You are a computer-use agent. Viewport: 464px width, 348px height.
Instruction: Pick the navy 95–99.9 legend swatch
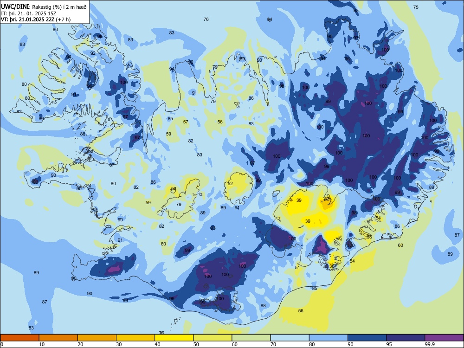406,338
